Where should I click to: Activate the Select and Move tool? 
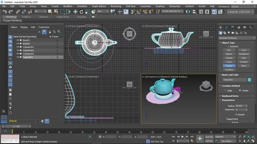pyautogui.click(x=75, y=12)
